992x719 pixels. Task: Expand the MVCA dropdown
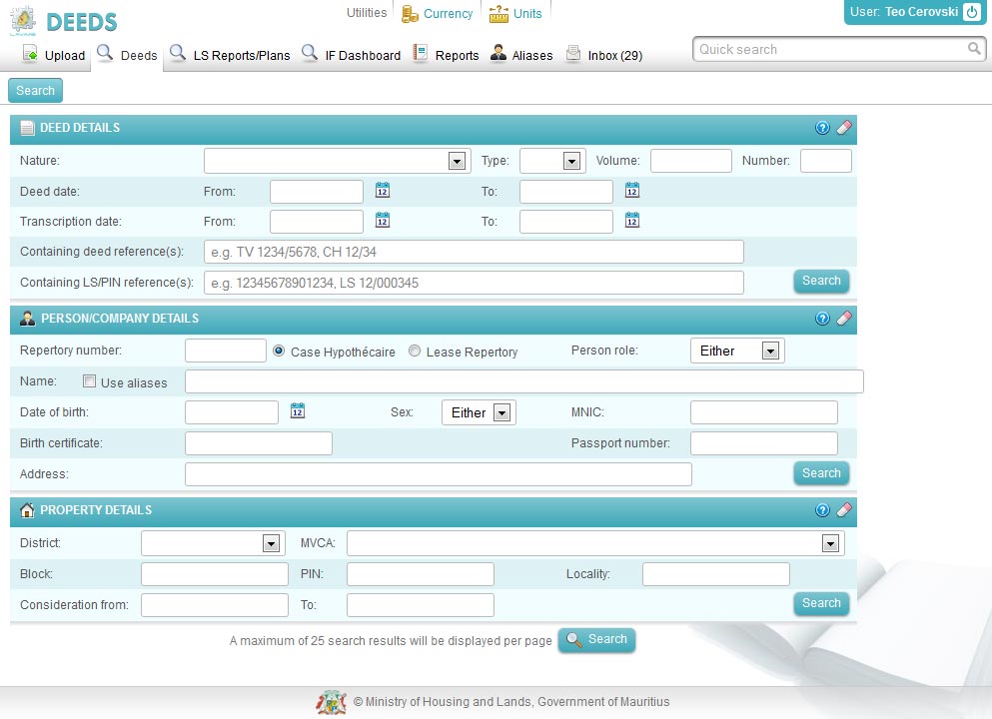[830, 543]
